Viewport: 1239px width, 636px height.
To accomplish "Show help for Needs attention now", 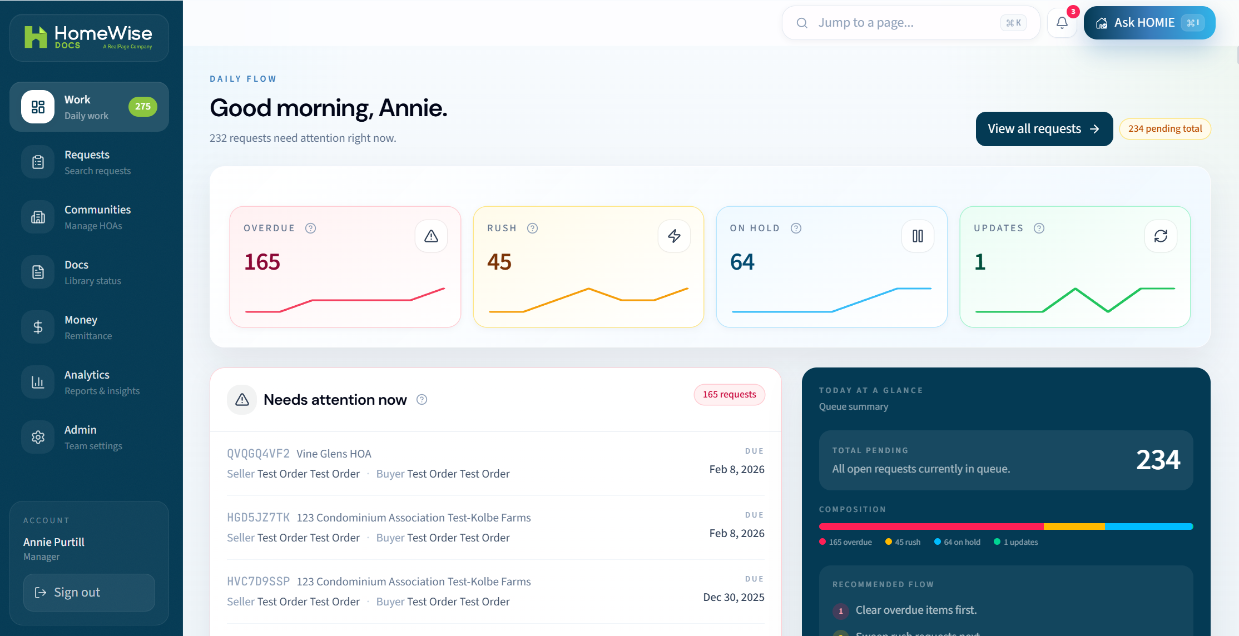I will click(422, 400).
